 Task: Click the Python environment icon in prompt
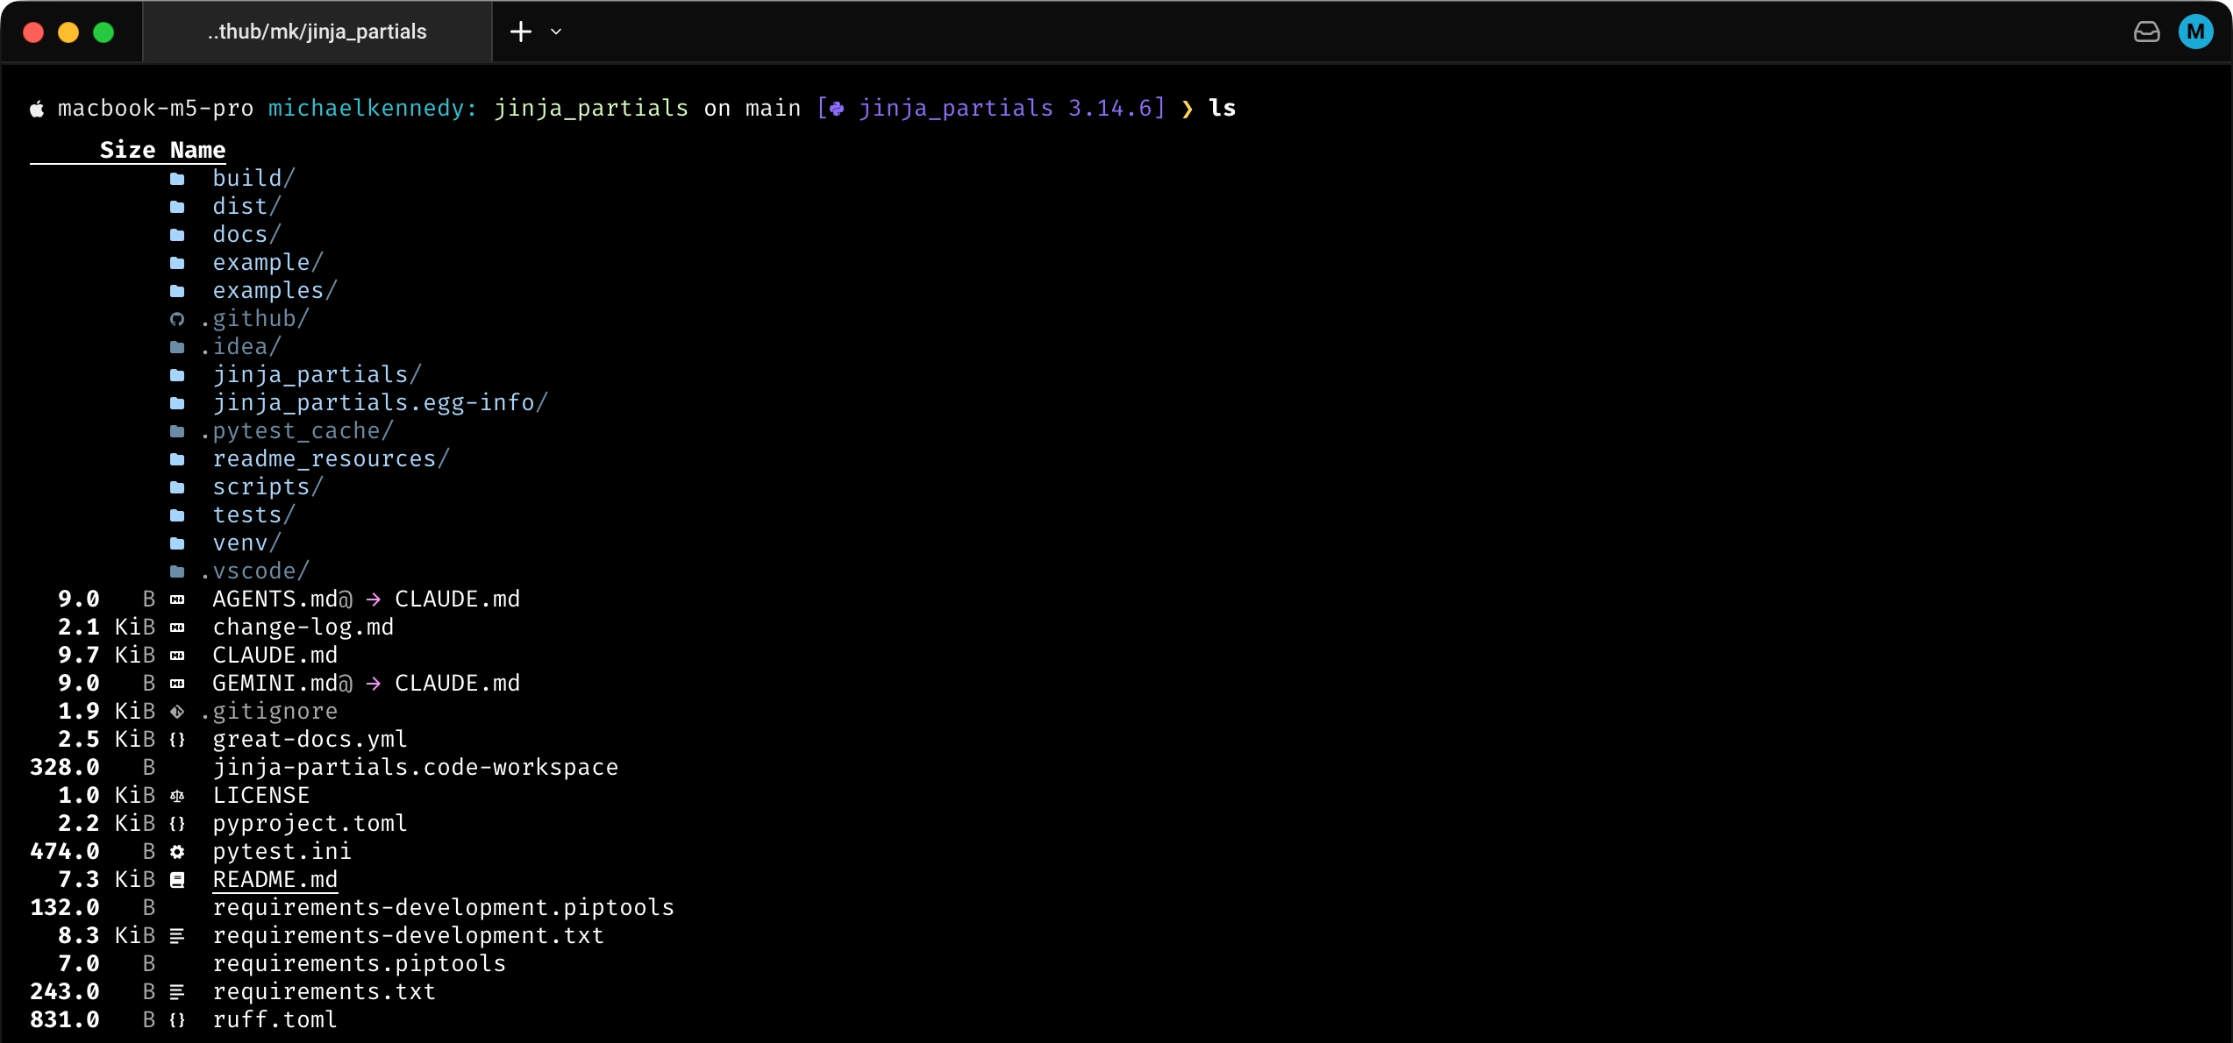(838, 109)
